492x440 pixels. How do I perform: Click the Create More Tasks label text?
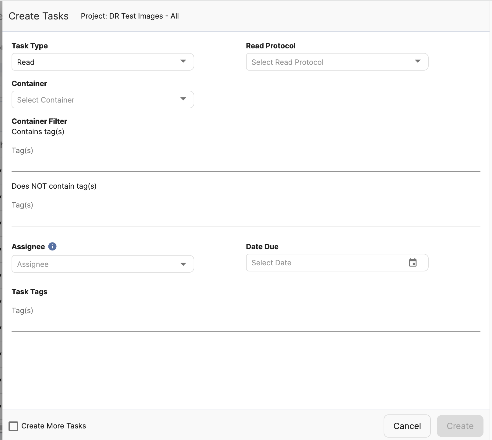(x=54, y=426)
